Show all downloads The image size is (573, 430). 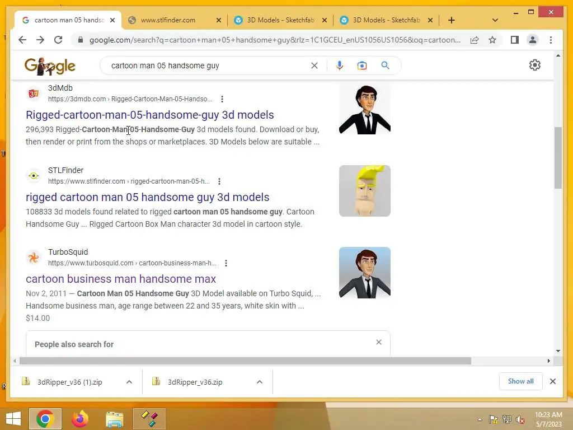click(521, 381)
